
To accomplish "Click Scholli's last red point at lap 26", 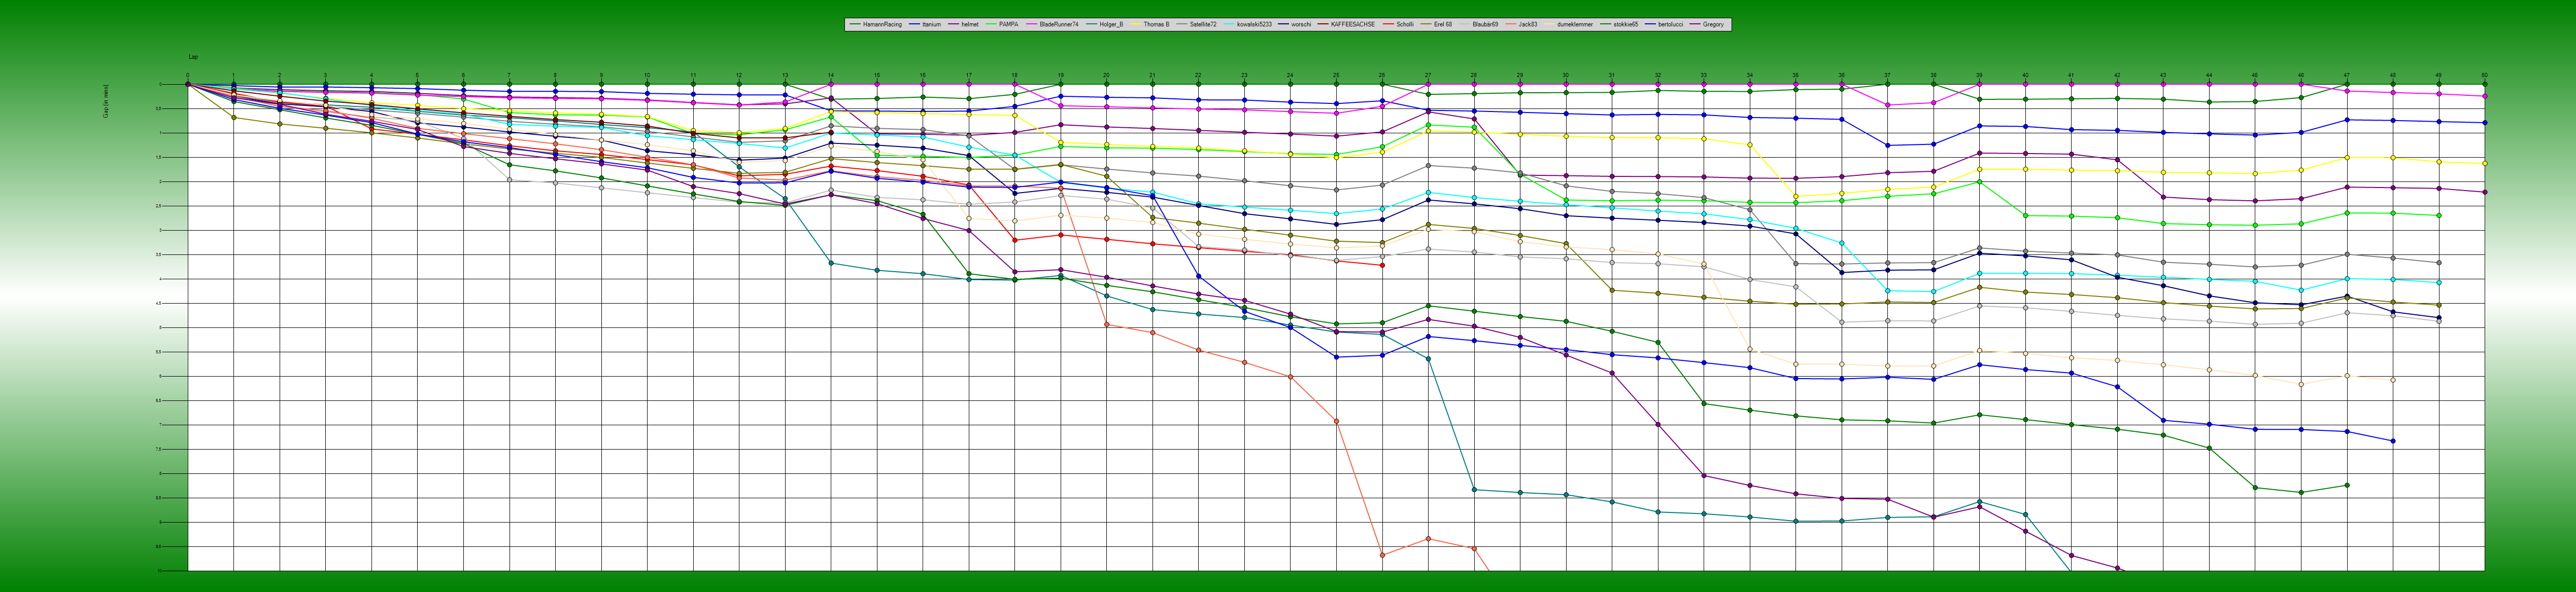I will (x=1382, y=266).
